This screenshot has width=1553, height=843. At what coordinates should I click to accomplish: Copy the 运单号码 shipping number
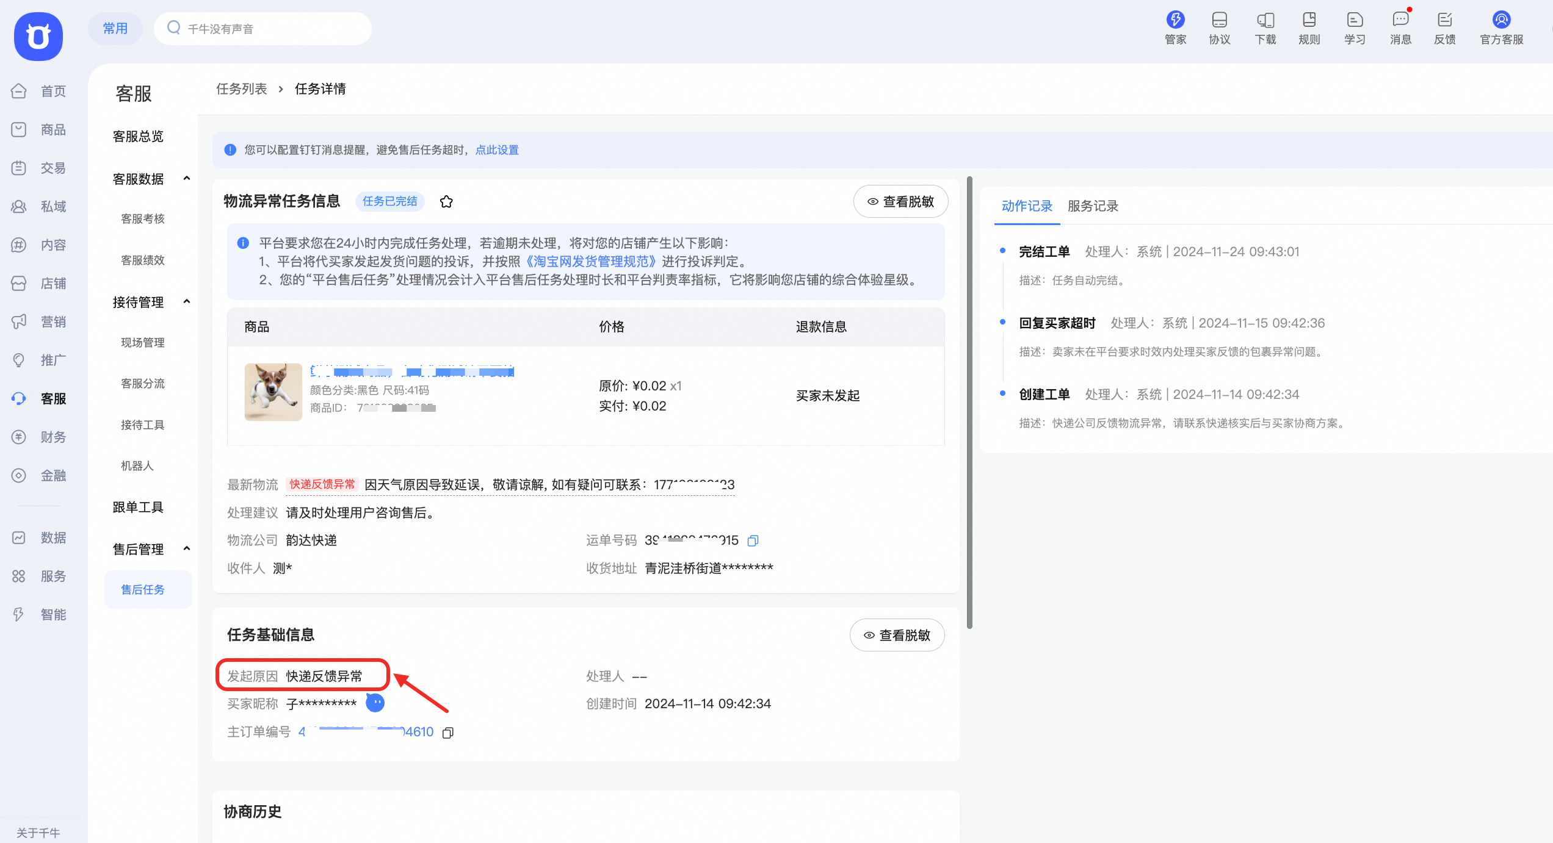(x=753, y=540)
